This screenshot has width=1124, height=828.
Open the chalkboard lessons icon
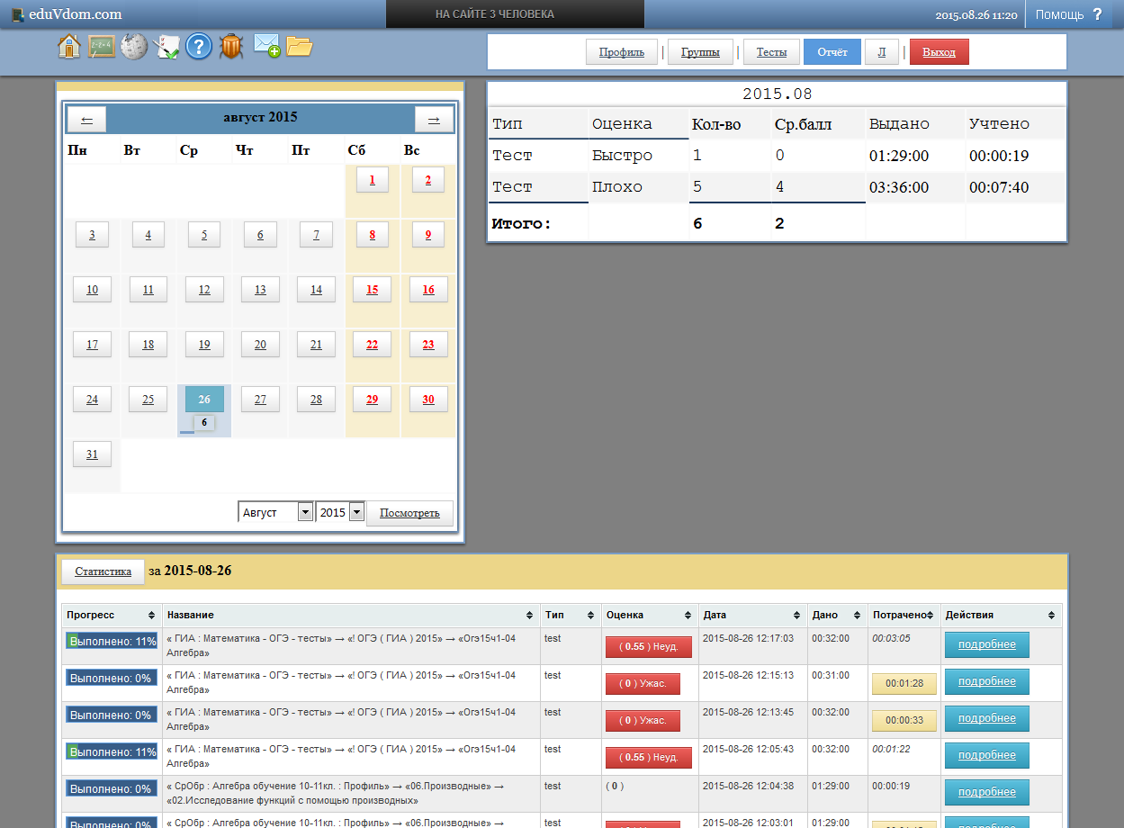(x=101, y=47)
